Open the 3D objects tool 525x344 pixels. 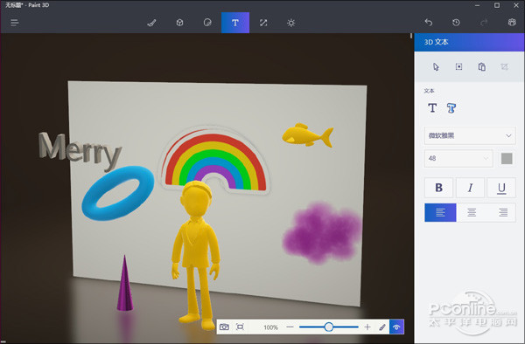(179, 23)
